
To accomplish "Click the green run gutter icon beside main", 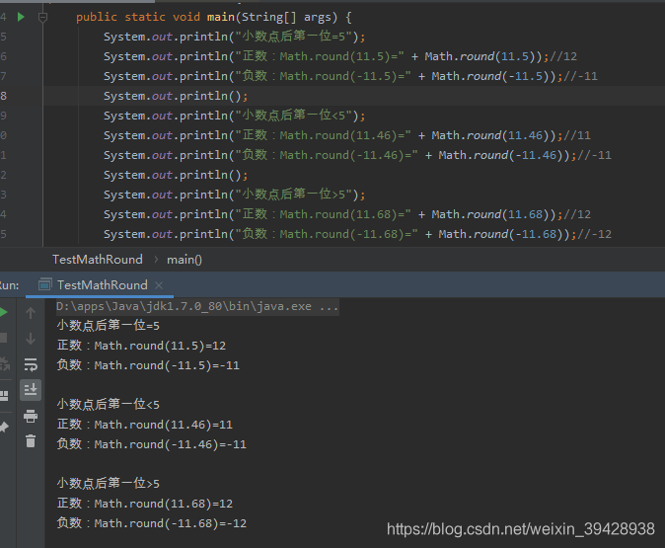I will tap(21, 17).
